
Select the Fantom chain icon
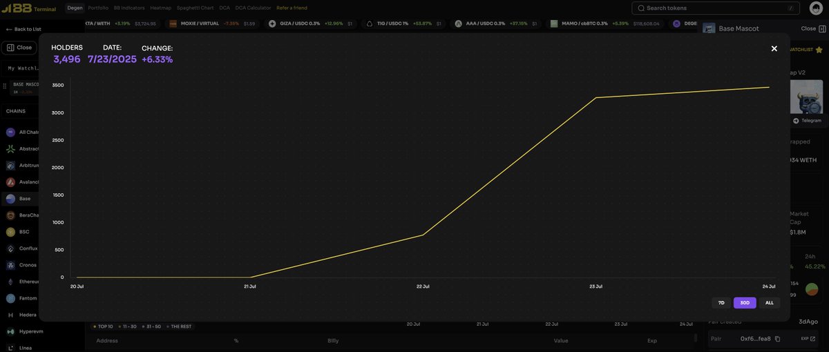pos(10,298)
